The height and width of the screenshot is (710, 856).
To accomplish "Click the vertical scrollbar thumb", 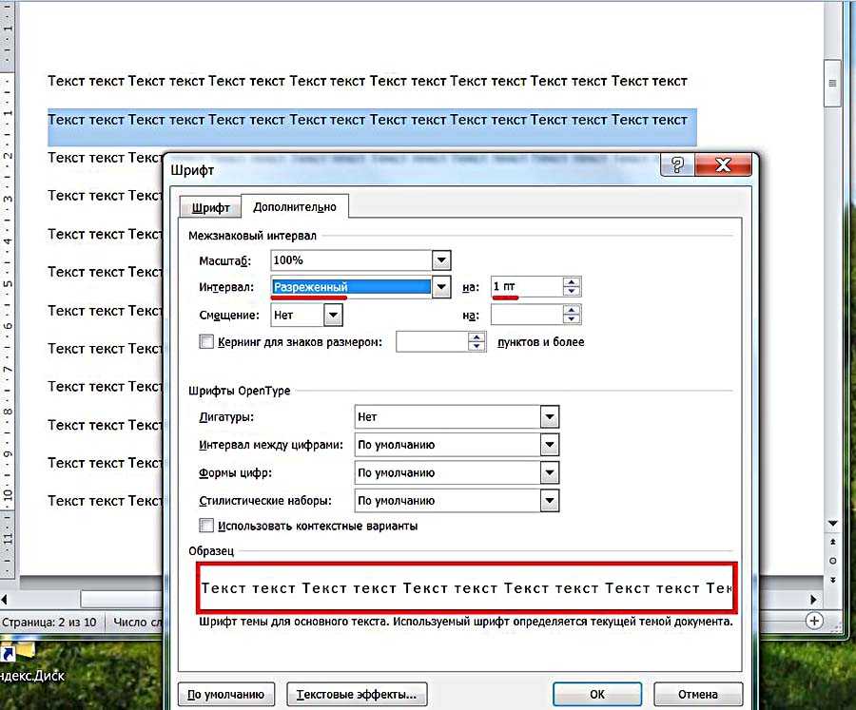I will (x=833, y=83).
